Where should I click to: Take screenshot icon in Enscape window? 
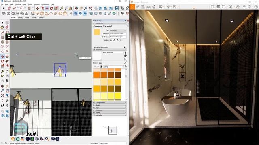coord(161,7)
